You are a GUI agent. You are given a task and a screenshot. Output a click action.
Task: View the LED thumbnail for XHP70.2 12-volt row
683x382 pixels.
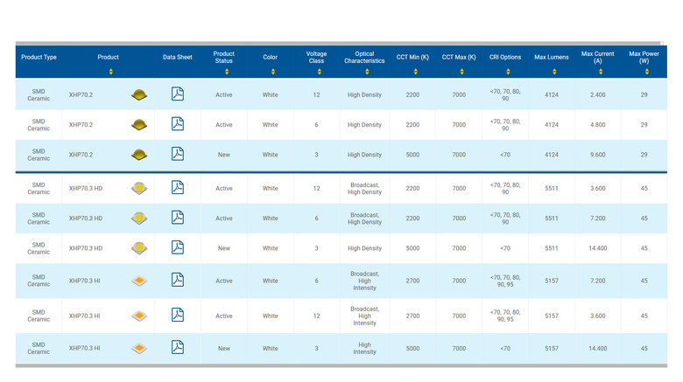[139, 94]
